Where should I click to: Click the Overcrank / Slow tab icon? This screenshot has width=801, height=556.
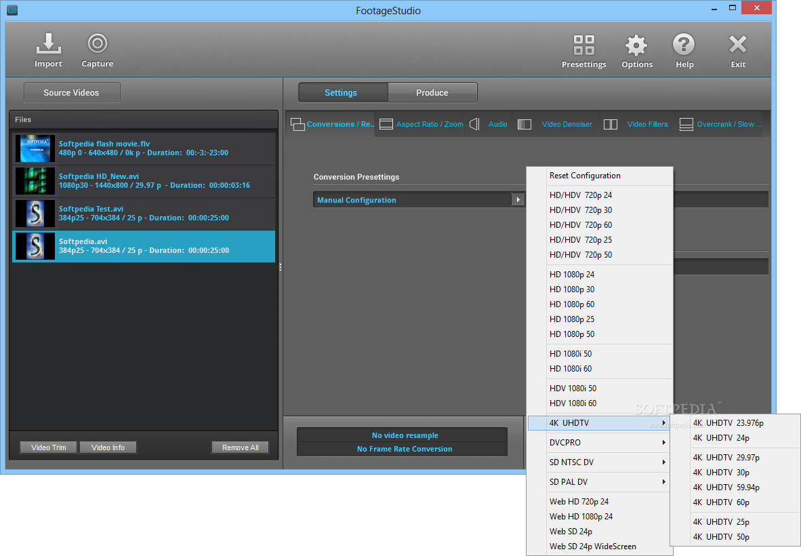pos(686,124)
